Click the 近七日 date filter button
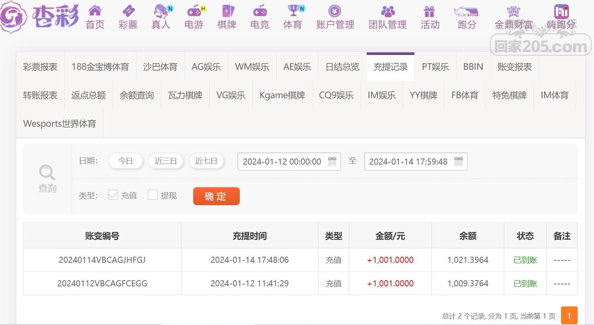 206,161
